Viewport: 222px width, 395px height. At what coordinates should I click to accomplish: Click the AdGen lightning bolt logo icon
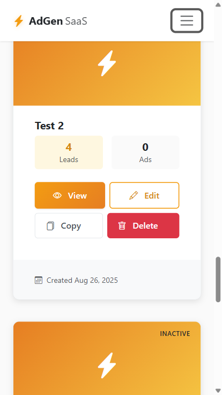pyautogui.click(x=19, y=21)
